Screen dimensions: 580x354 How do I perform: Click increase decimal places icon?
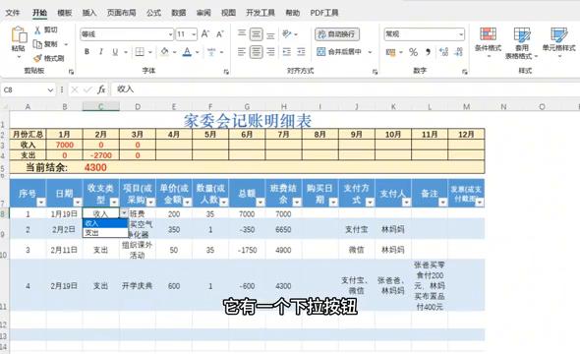pos(444,52)
